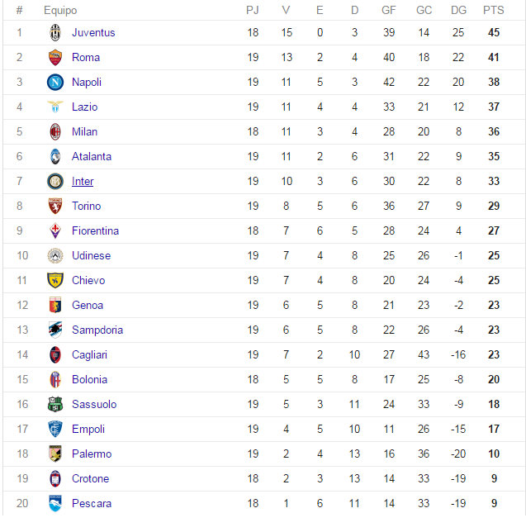
Task: Open the Lazio team link
Action: click(84, 107)
